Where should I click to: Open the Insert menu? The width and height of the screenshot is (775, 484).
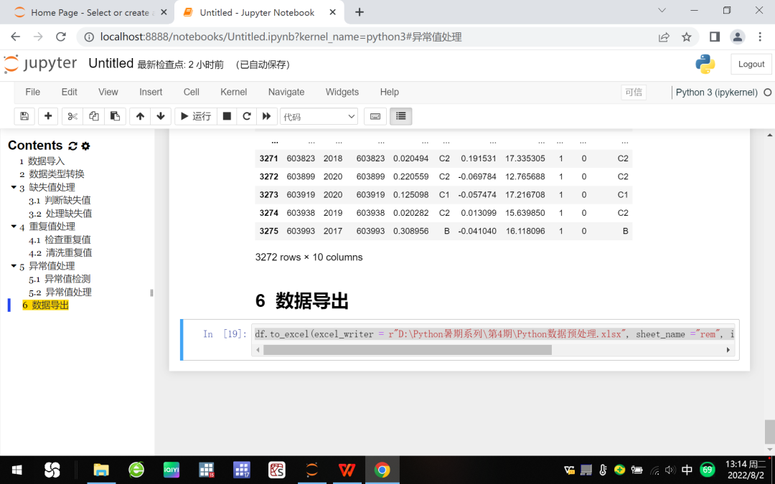coord(151,92)
